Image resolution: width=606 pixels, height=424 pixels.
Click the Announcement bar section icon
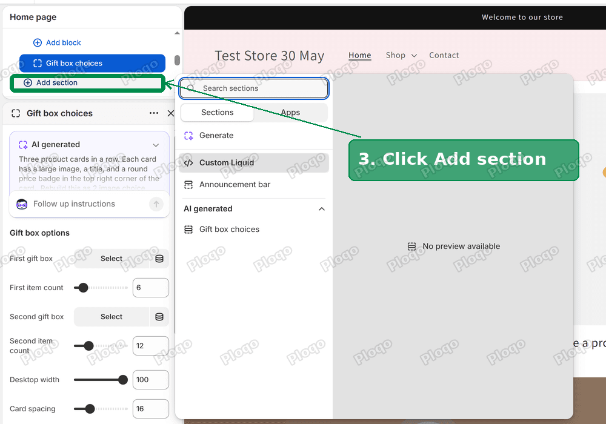point(188,185)
